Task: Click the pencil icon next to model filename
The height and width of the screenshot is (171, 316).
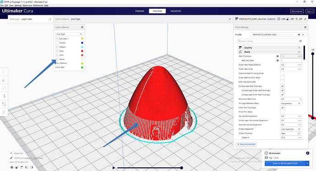Action: tap(11, 158)
